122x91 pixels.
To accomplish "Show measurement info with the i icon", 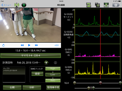I will (56, 63).
